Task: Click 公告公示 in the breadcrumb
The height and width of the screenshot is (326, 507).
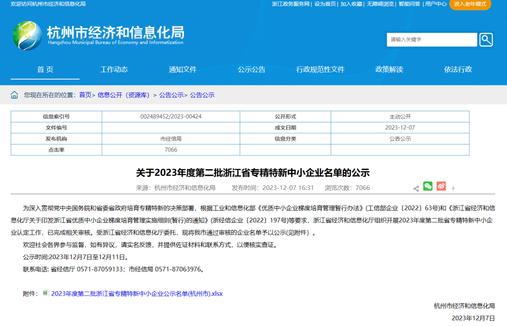Action: click(x=171, y=94)
